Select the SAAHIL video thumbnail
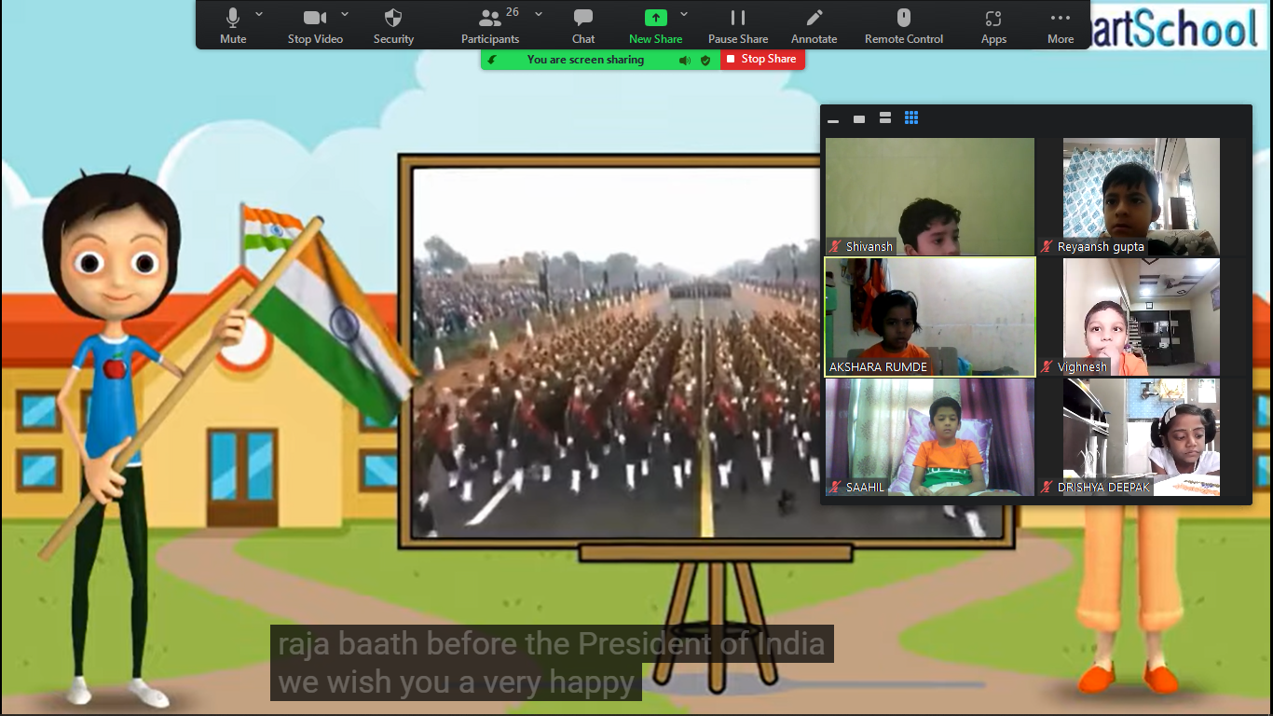 click(930, 436)
